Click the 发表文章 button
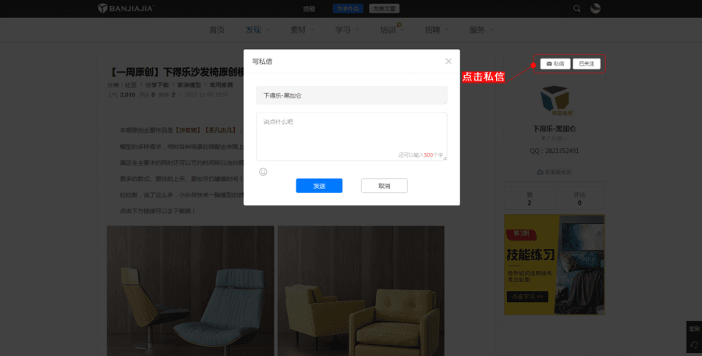 tap(384, 9)
